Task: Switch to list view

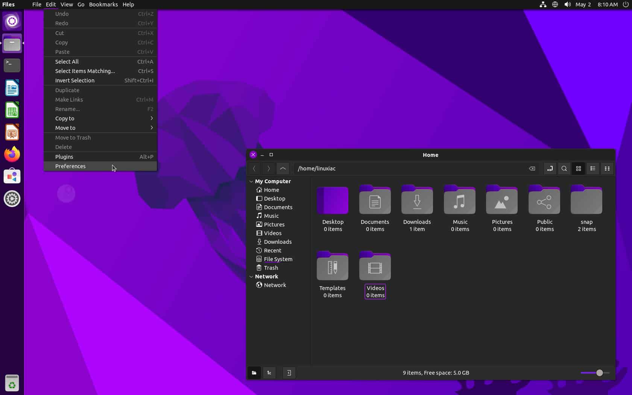Action: [592, 169]
